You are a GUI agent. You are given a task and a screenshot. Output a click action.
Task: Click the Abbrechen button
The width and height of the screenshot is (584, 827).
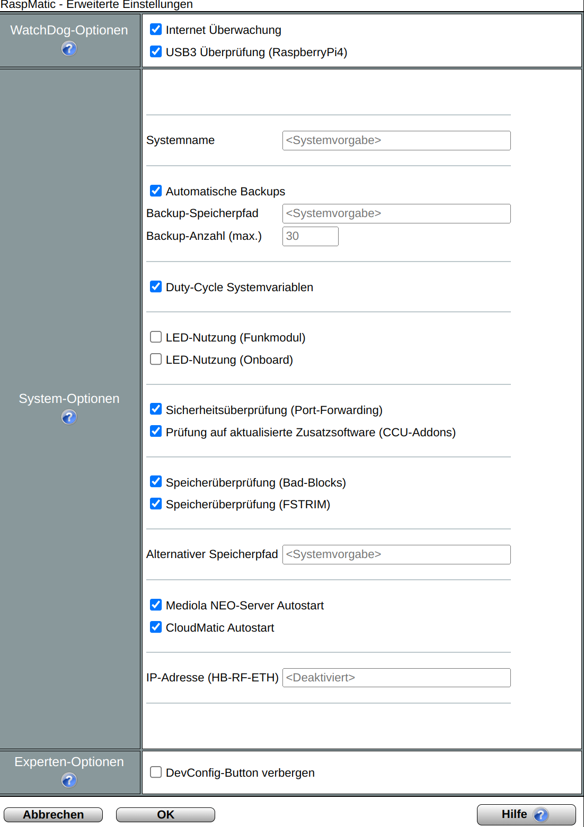pos(53,814)
